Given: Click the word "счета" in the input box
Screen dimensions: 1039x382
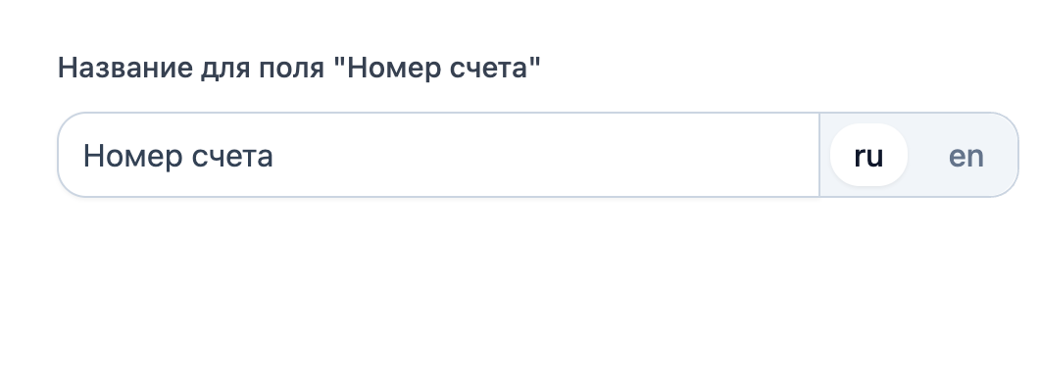Looking at the screenshot, I should point(232,157).
